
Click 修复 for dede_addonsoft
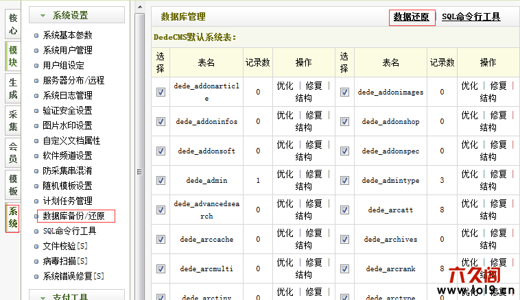tap(314, 145)
